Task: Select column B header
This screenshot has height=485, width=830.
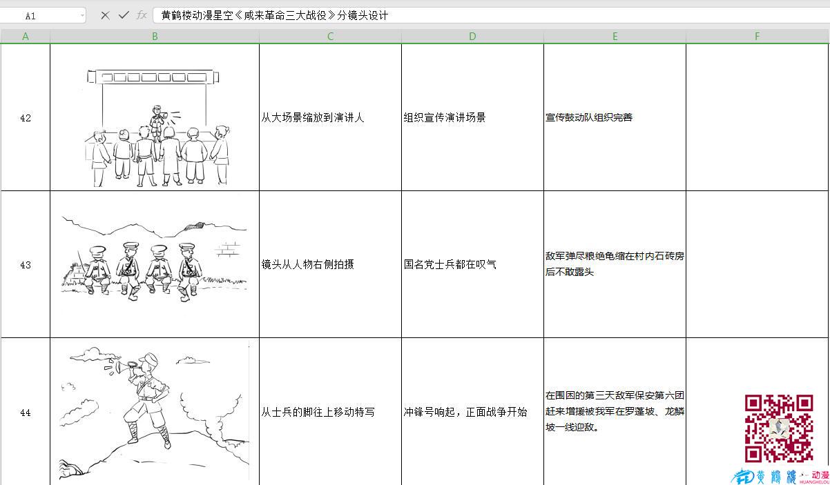Action: (x=155, y=37)
